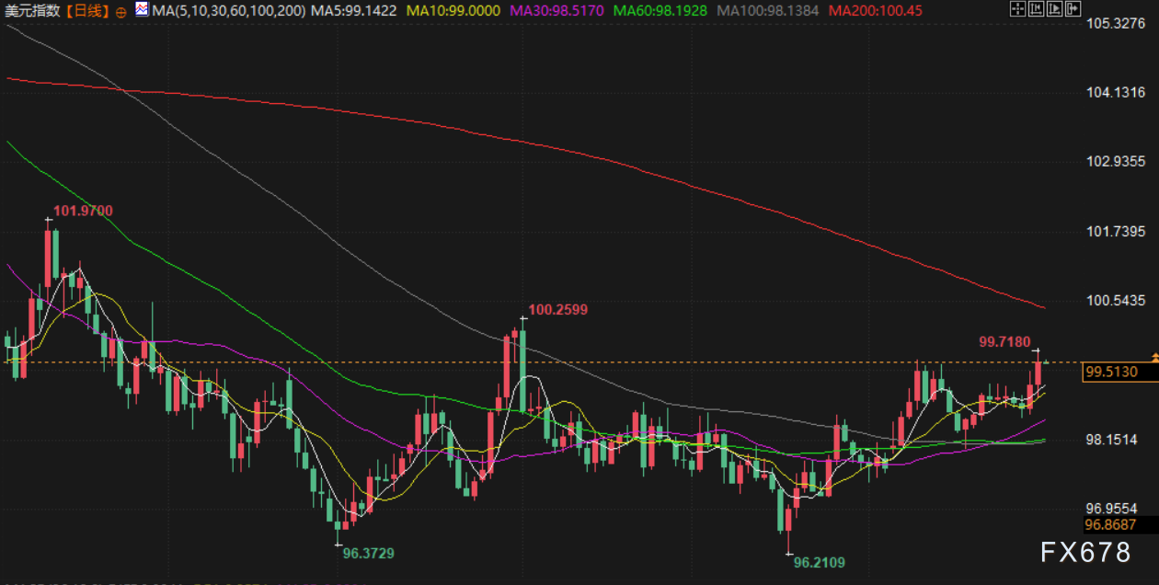Click the current price tag 99.5130

tap(1111, 373)
